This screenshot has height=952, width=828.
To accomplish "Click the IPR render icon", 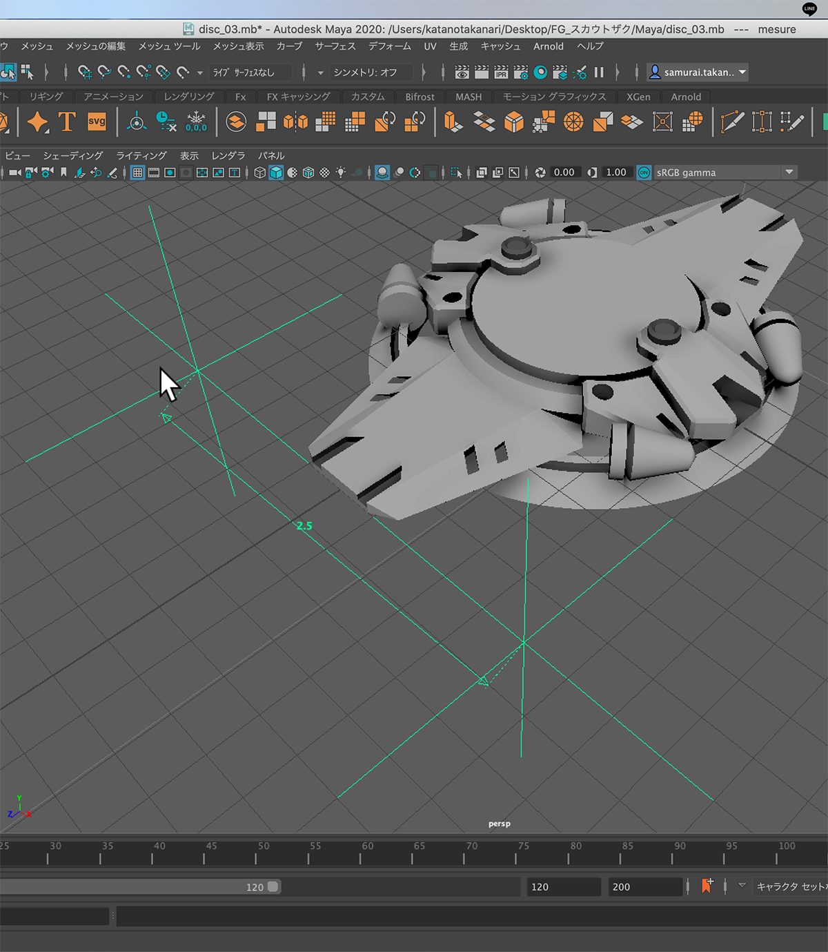I will click(x=501, y=72).
